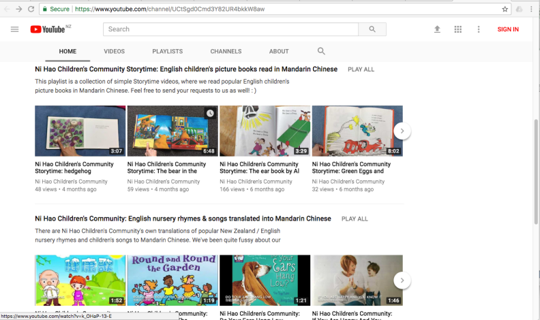Switch to the HOME tab

[67, 51]
